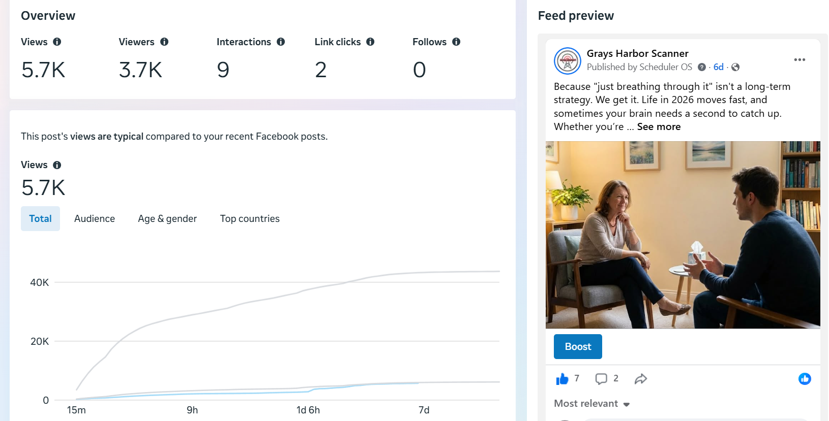Screen dimensions: 829x421
Task: Click the share arrow icon on the post
Action: click(x=641, y=379)
